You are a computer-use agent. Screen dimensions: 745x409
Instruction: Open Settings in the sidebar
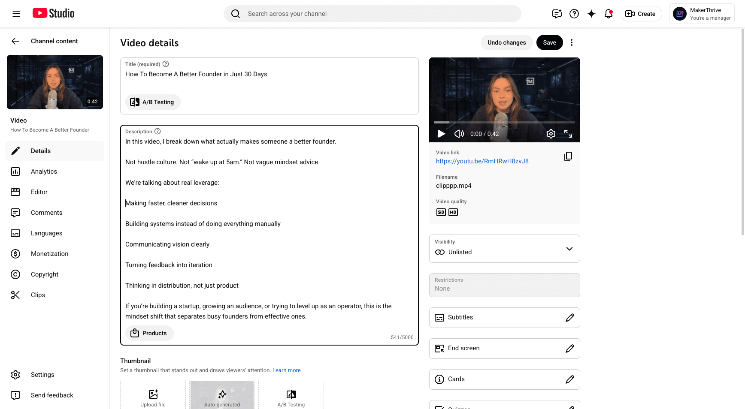pyautogui.click(x=55, y=375)
